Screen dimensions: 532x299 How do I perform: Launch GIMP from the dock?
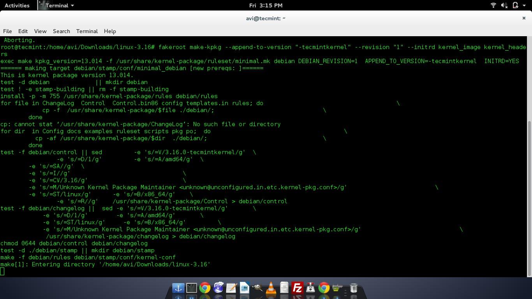point(257,288)
